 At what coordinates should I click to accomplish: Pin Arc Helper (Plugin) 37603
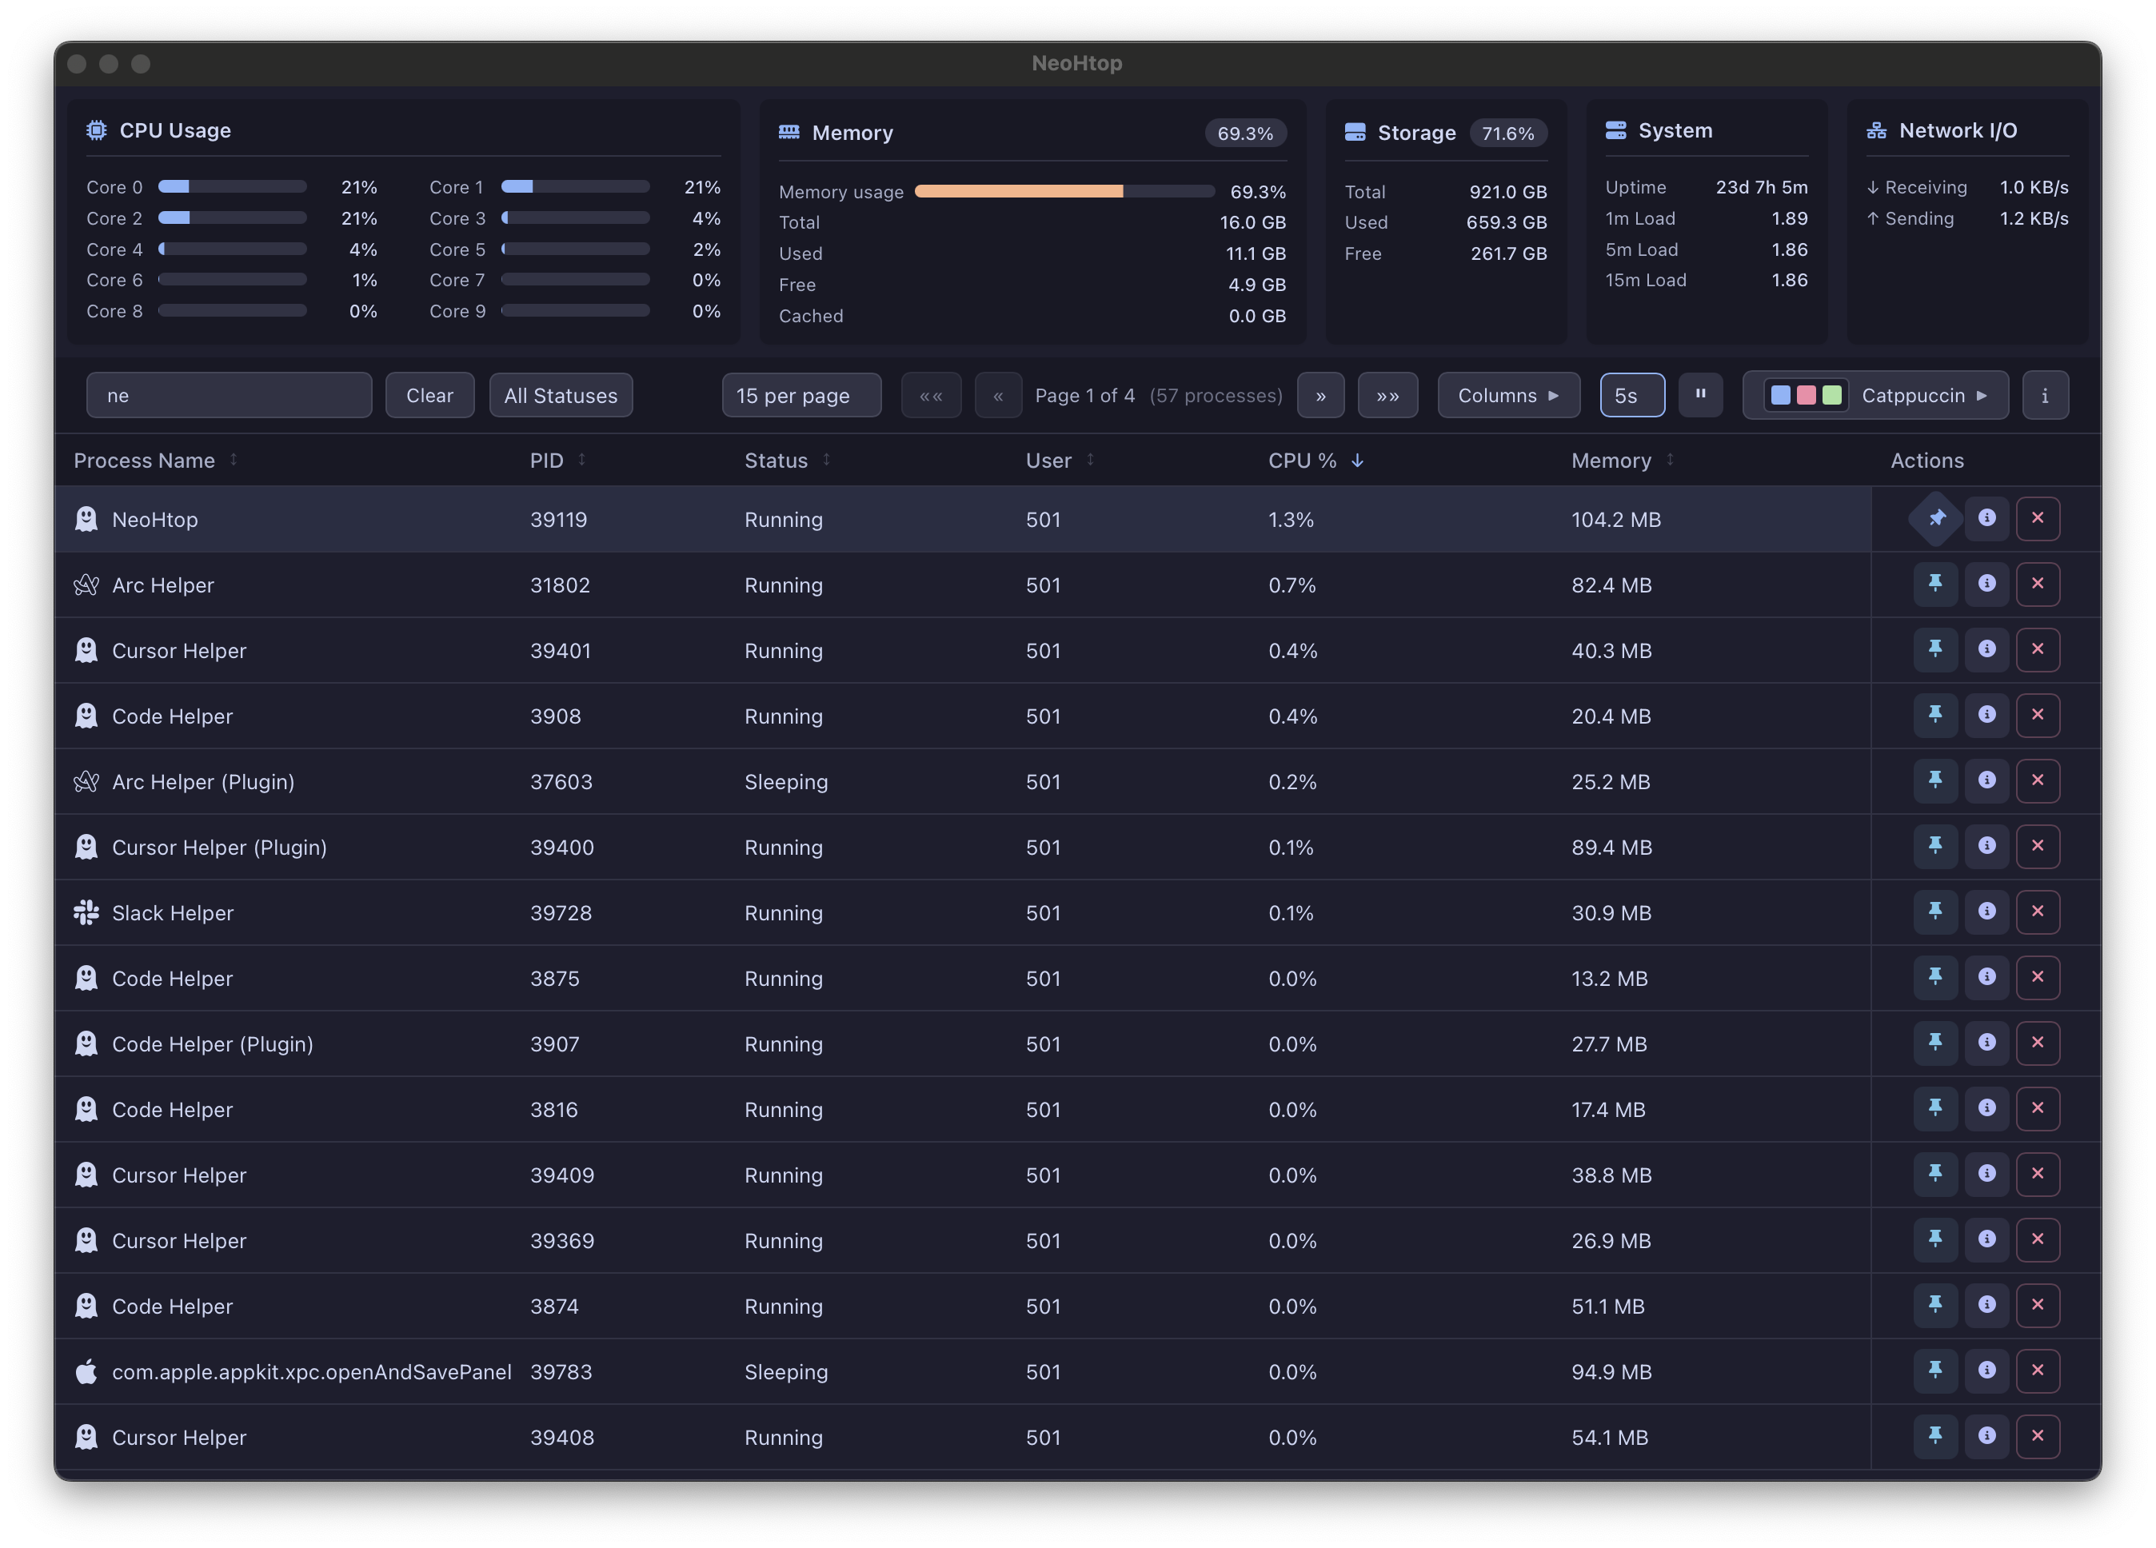click(1935, 781)
